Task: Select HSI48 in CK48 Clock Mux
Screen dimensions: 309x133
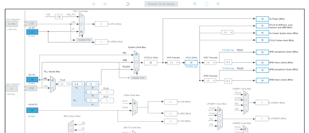Action: [x=135, y=111]
